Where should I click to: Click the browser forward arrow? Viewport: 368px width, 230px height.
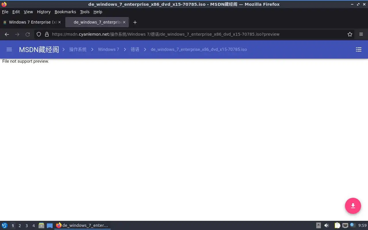coord(17,34)
